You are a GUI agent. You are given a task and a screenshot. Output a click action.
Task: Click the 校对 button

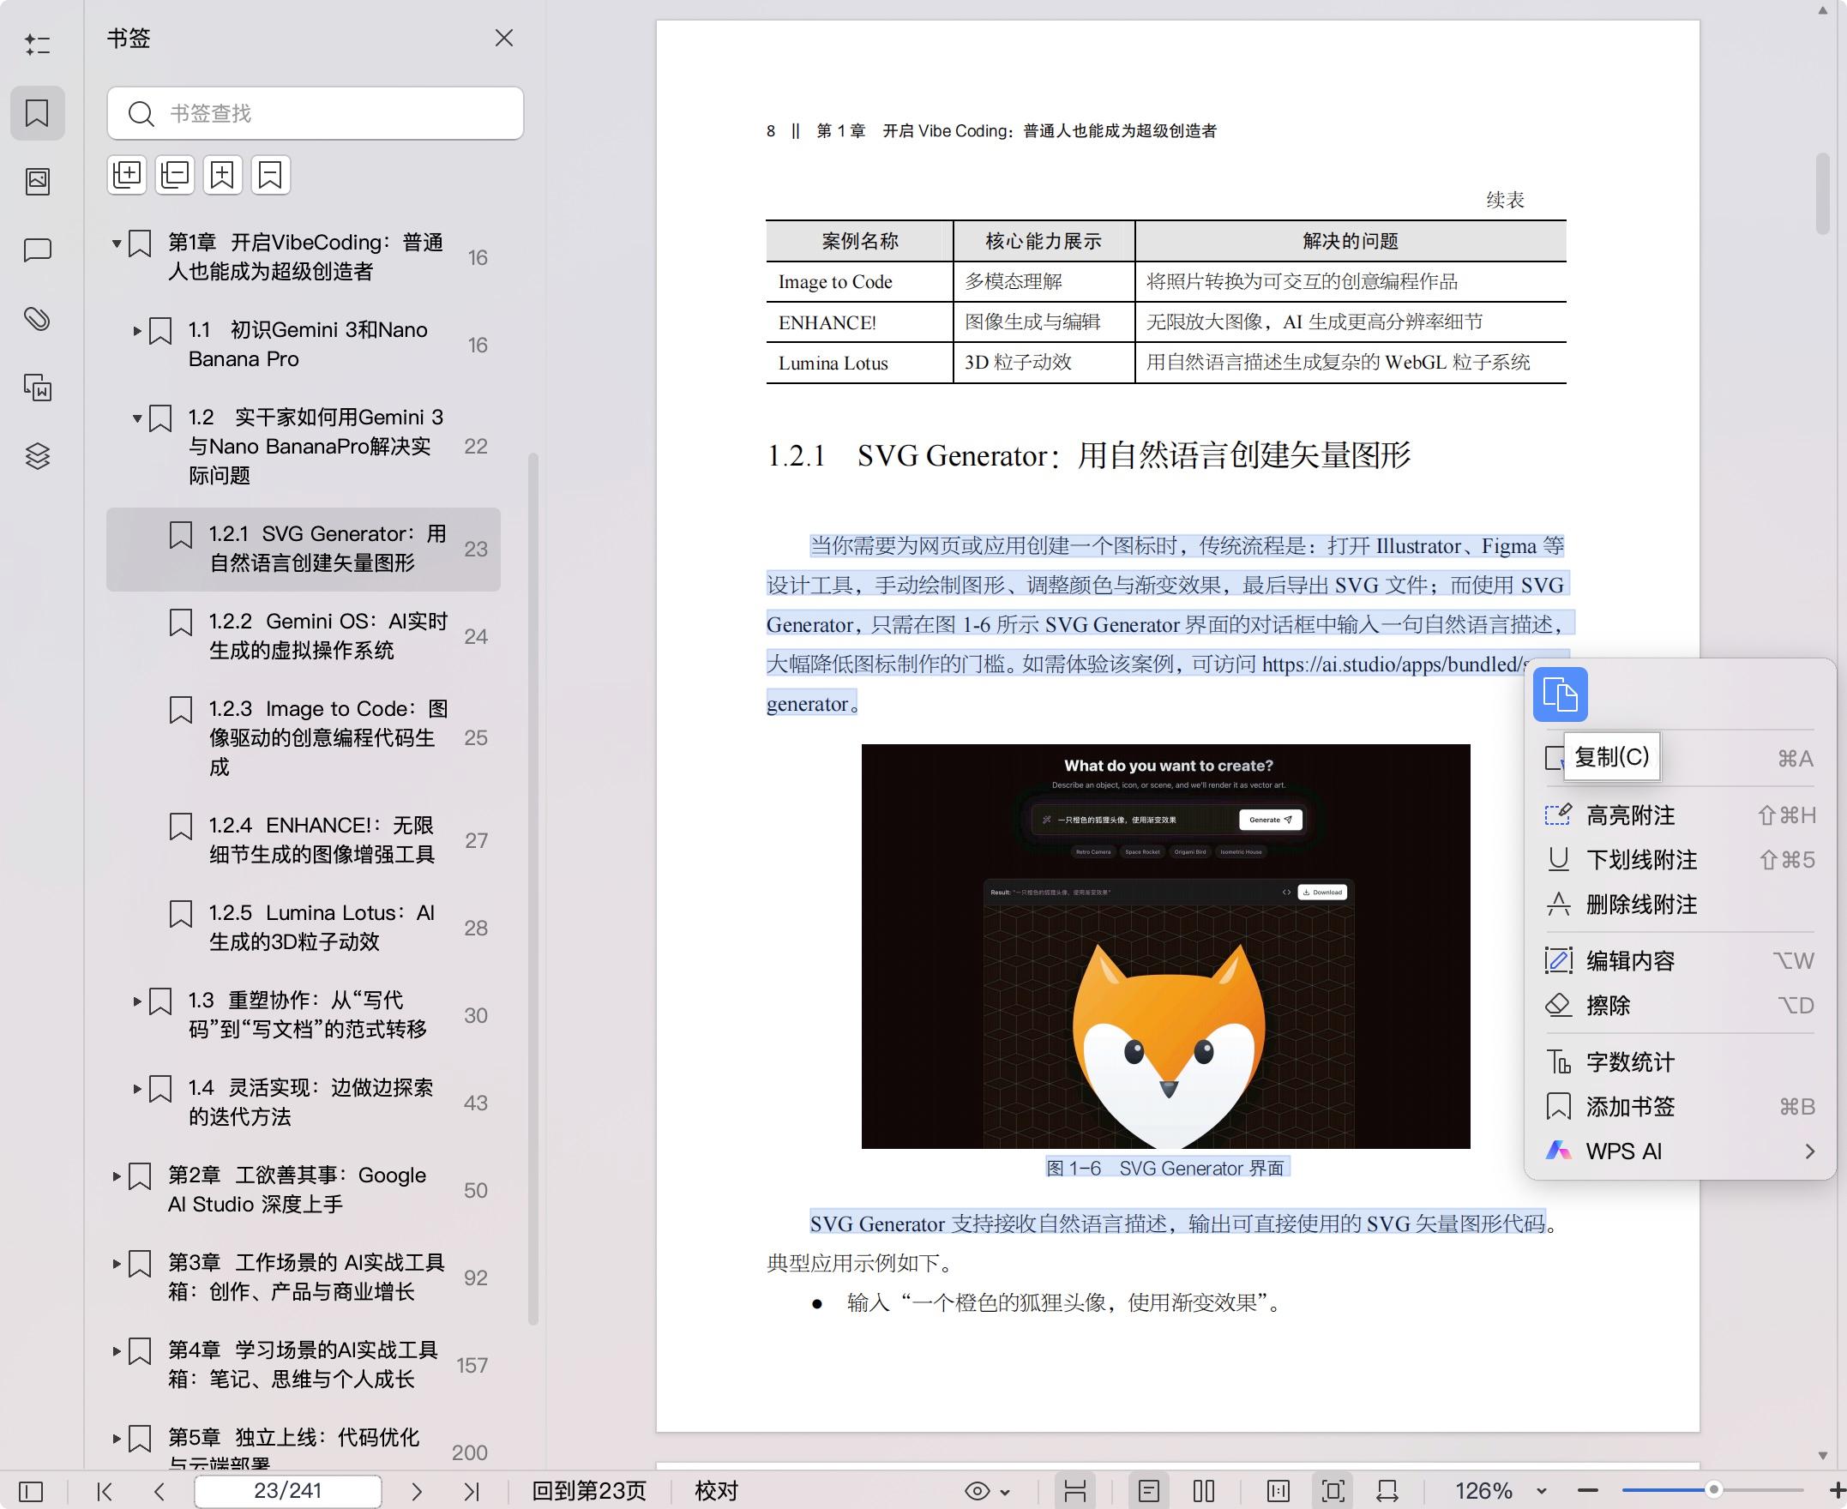716,1492
